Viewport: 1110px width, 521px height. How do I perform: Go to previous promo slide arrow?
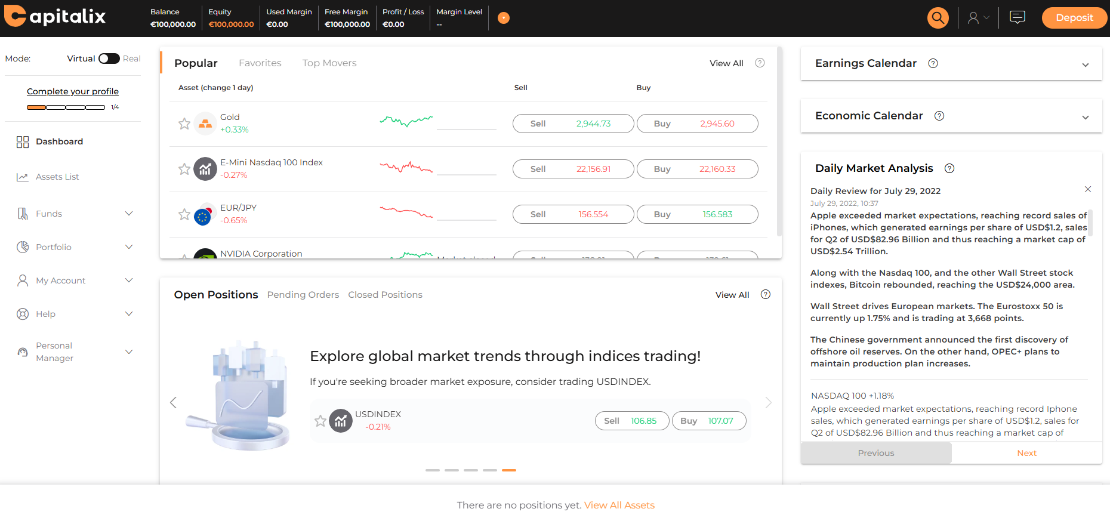174,403
